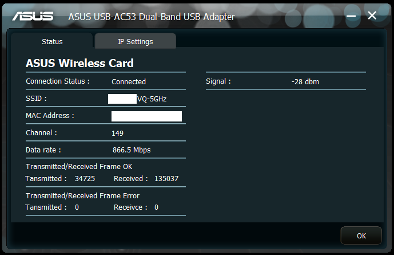Viewport: 394px width, 255px height.
Task: Click the channel value 149
Action: pyautogui.click(x=118, y=133)
